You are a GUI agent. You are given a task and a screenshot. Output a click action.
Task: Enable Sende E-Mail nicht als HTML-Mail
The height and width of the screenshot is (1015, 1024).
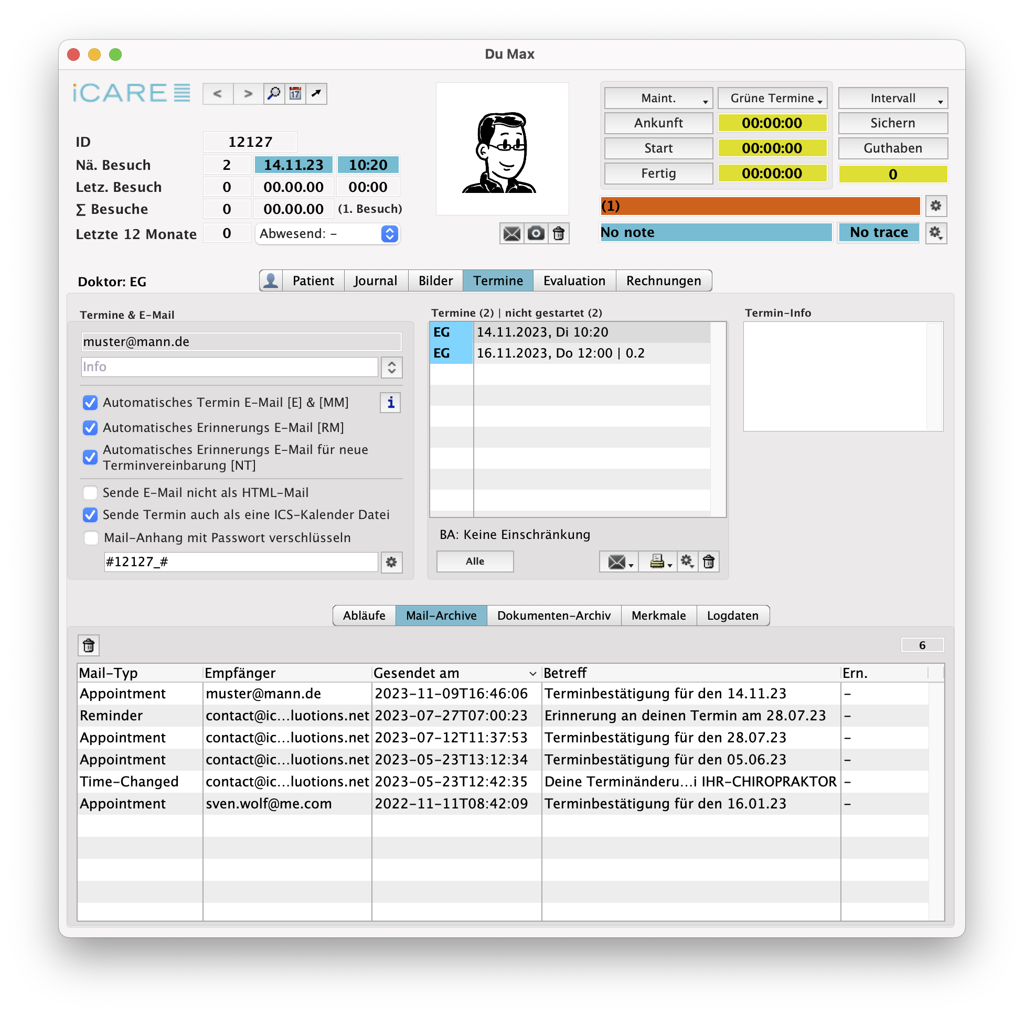(90, 493)
